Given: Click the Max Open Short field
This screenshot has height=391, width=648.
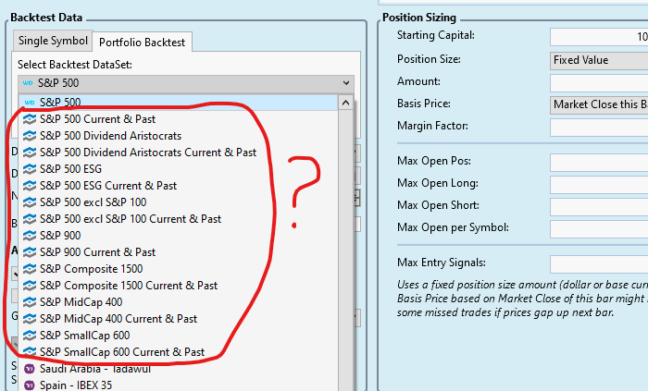Looking at the screenshot, I should (x=599, y=207).
